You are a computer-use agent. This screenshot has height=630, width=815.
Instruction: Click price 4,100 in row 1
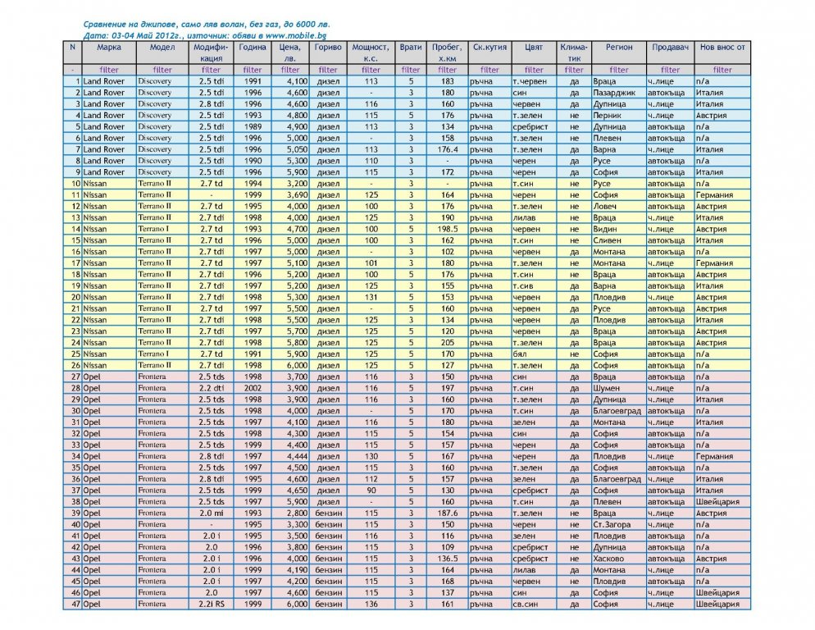pyautogui.click(x=297, y=81)
